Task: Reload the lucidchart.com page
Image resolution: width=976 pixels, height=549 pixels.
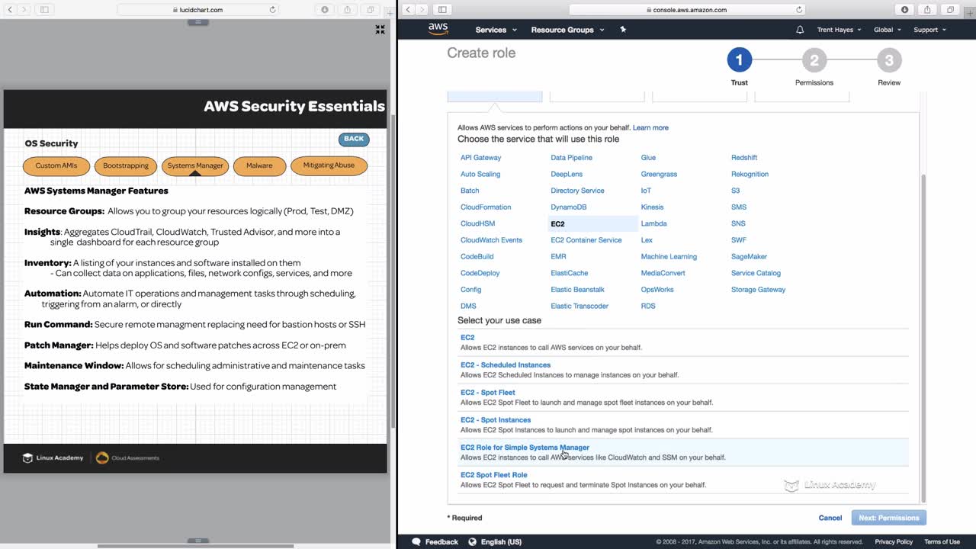Action: (x=272, y=10)
